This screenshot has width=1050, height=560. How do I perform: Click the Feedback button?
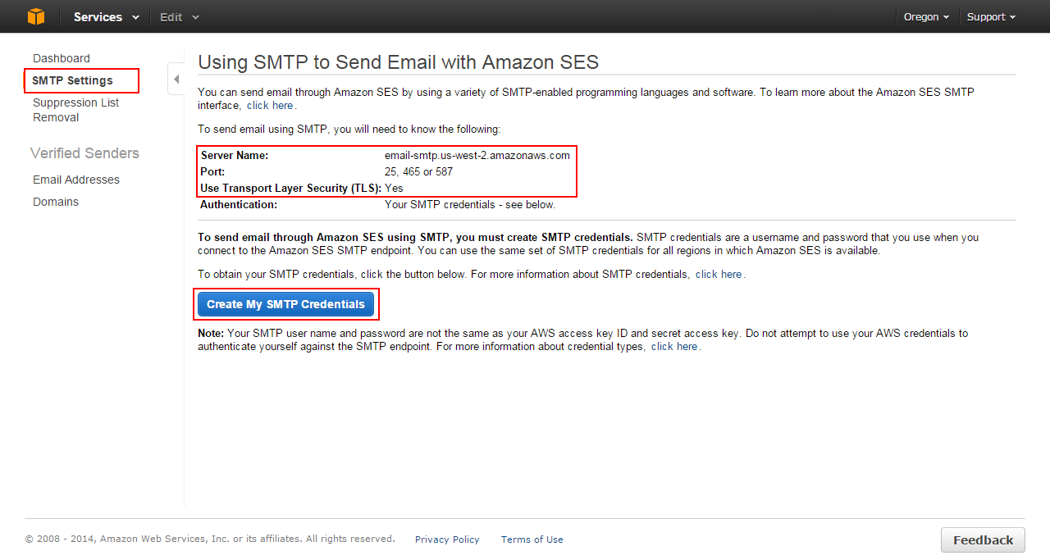click(x=983, y=540)
